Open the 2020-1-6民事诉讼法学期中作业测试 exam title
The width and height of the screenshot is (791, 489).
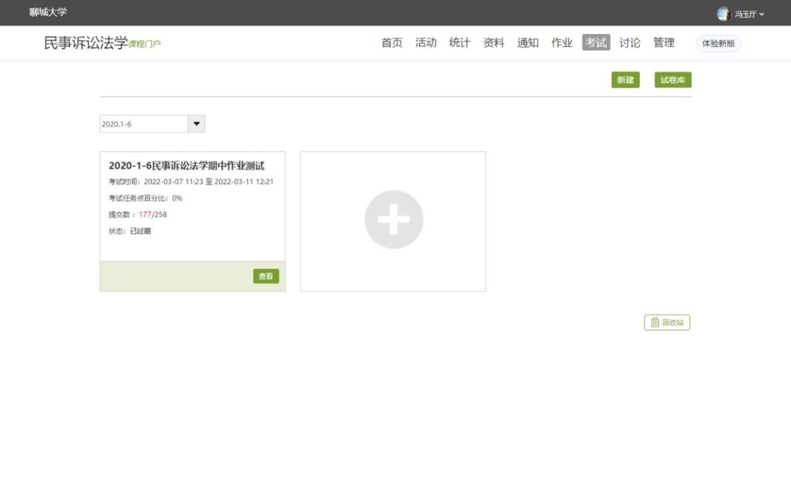187,166
